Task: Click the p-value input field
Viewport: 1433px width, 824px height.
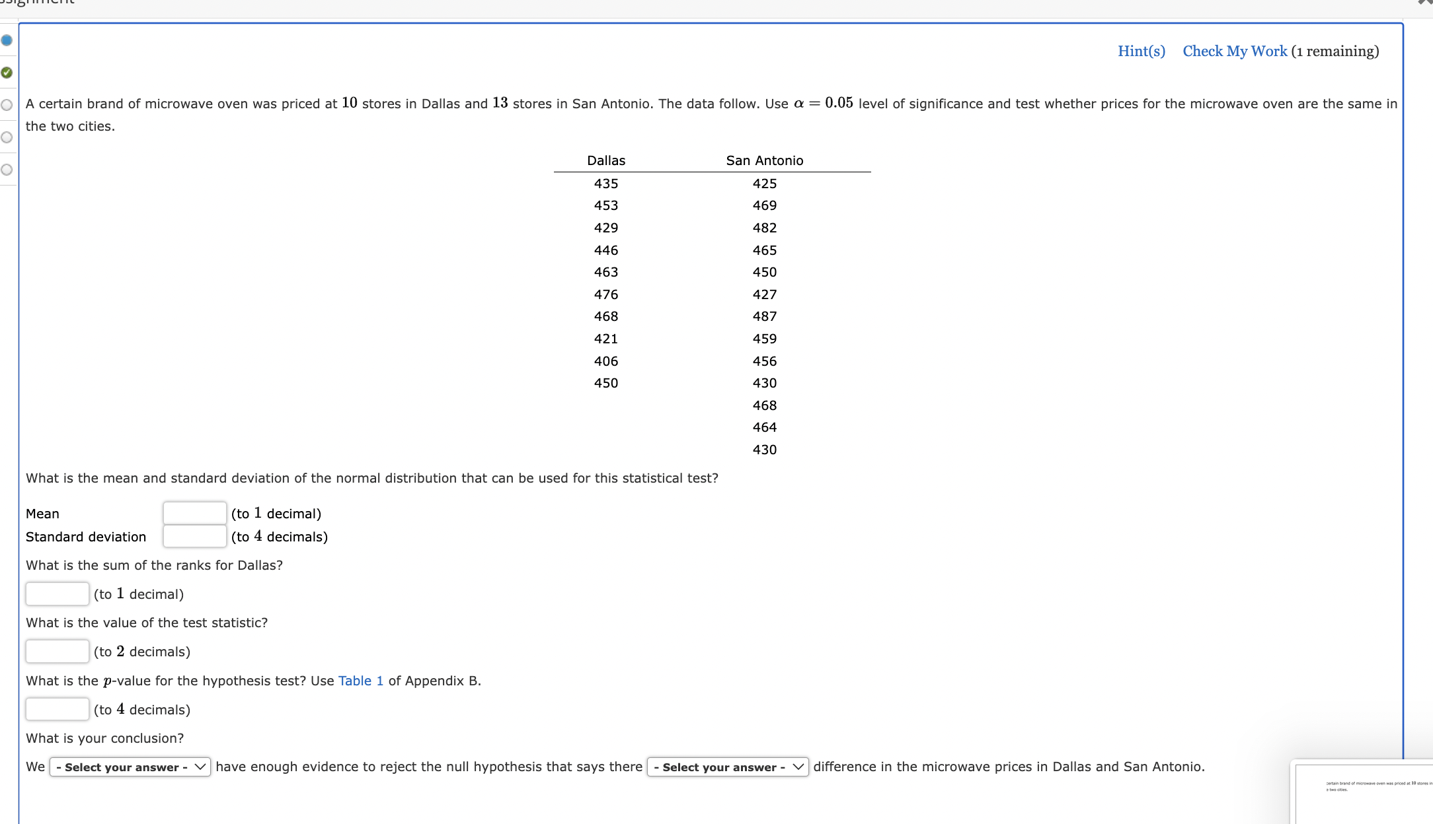Action: (x=55, y=709)
